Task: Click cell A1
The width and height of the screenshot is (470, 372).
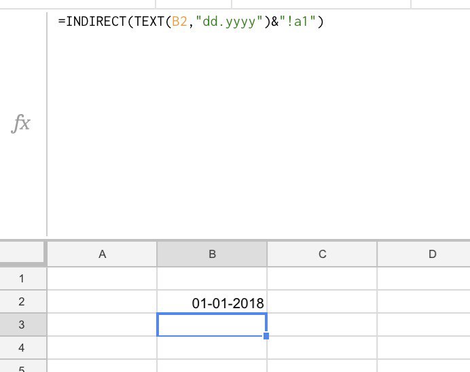Action: coord(102,278)
